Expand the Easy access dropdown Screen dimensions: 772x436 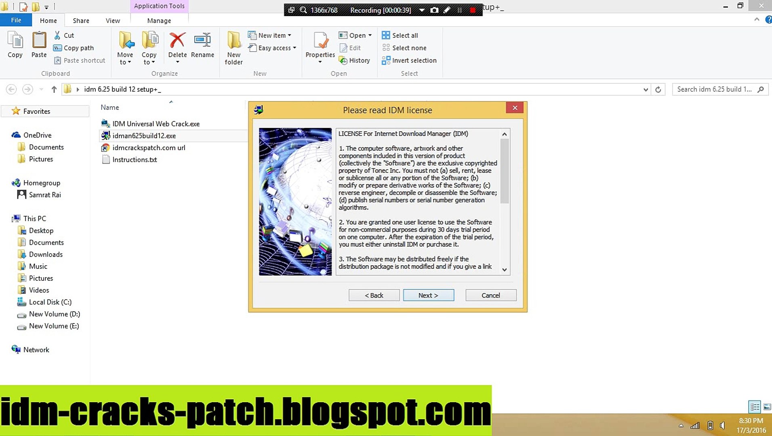[x=272, y=48]
